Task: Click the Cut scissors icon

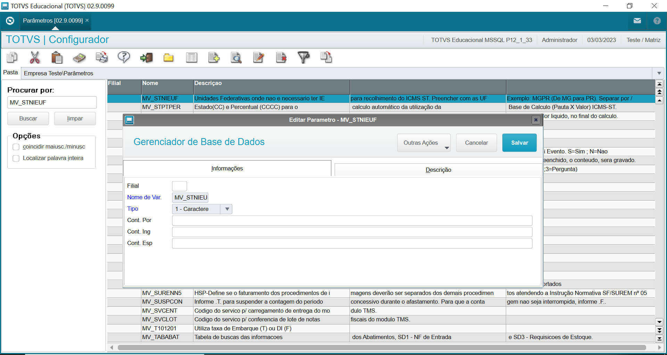Action: click(x=35, y=58)
